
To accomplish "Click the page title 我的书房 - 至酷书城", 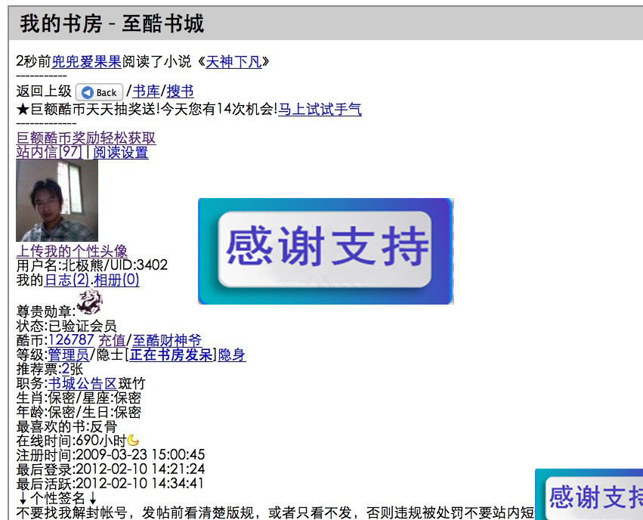I will 112,23.
